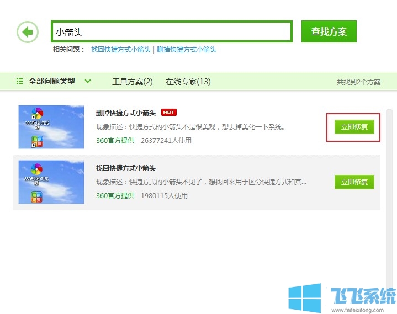This screenshot has height=314, width=397.
Task: Click the title 删掉快捷方式小箭头 in the results list
Action: 125,113
